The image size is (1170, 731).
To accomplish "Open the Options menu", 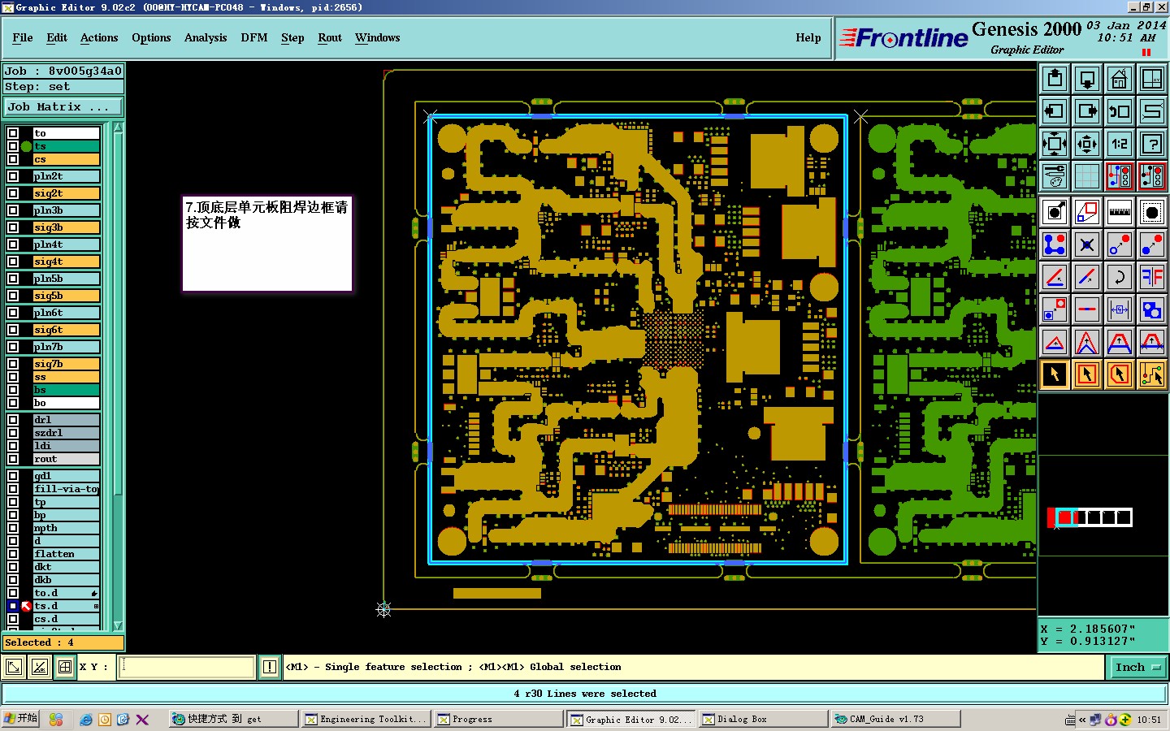I will coord(151,37).
